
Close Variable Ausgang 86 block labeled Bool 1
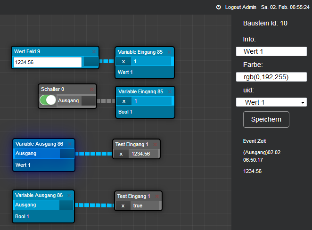[69, 196]
